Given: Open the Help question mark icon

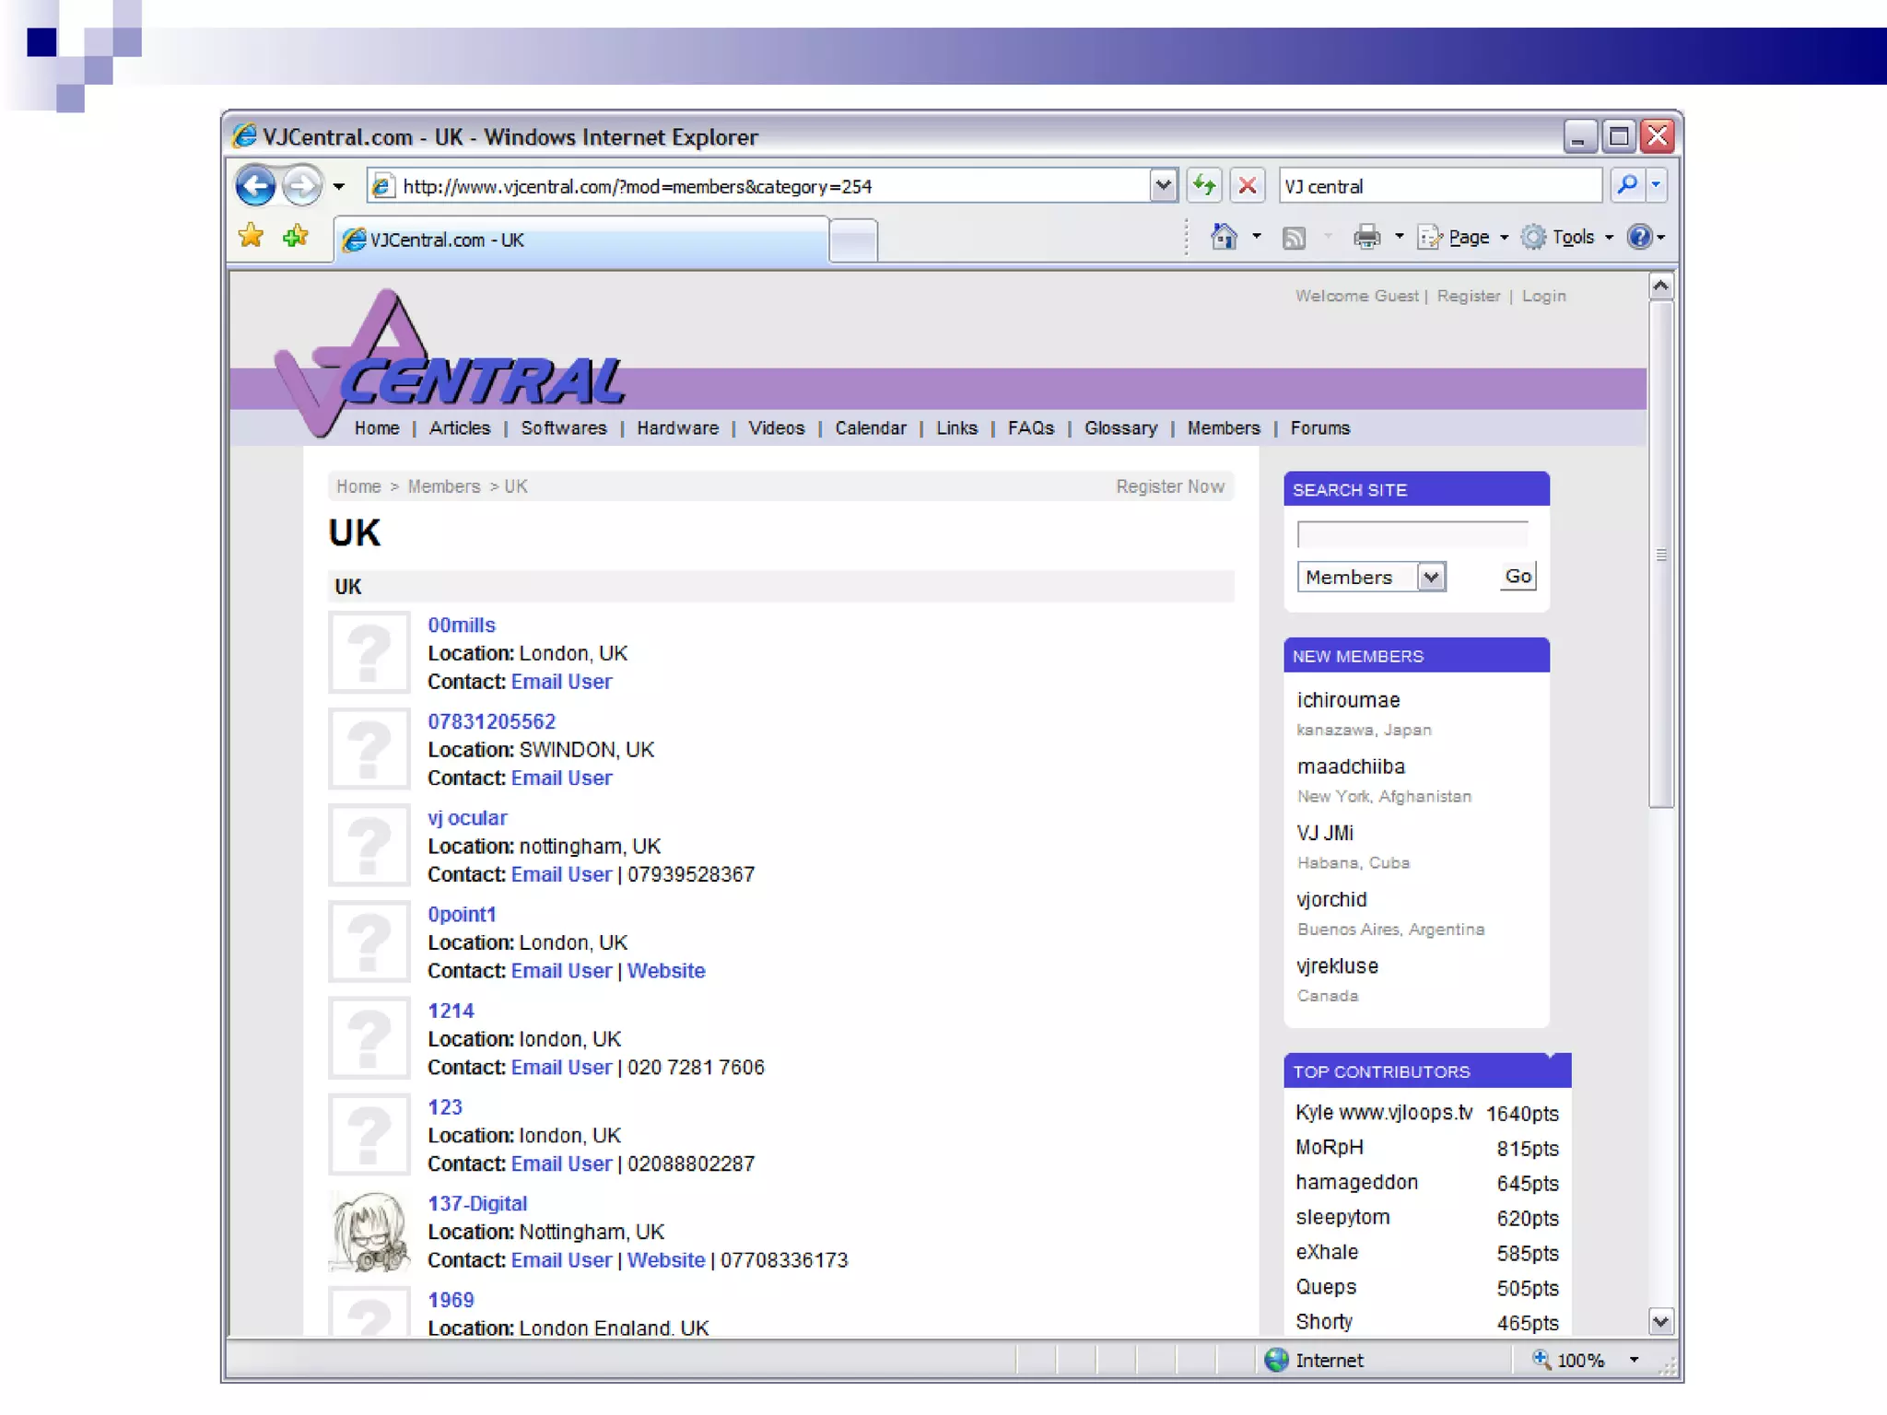Looking at the screenshot, I should pyautogui.click(x=1639, y=238).
